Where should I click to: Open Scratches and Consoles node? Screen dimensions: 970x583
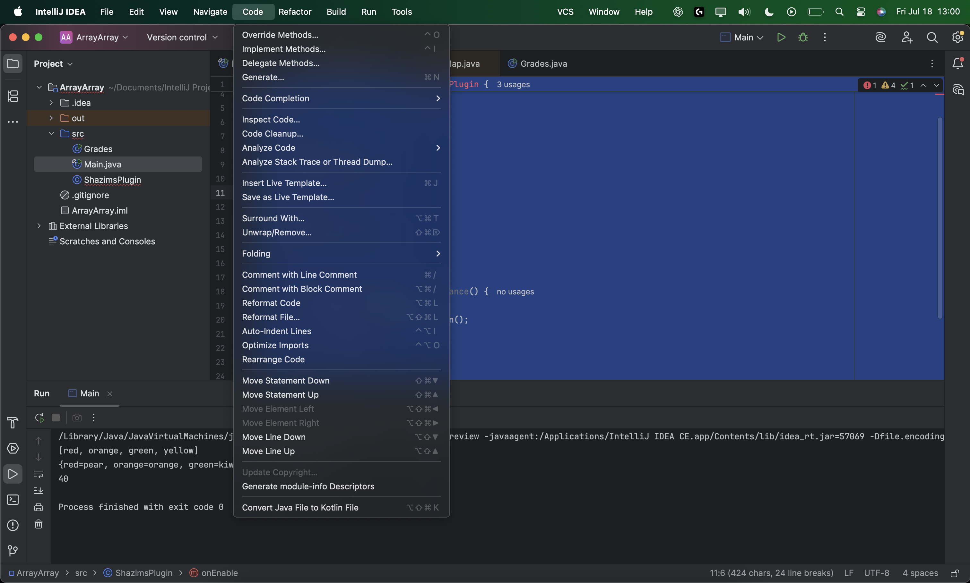click(x=102, y=241)
